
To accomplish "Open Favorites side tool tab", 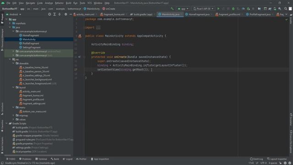I will coord(2,126).
